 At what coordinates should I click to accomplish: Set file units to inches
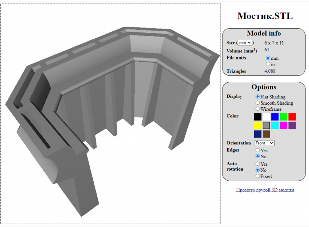(268, 64)
